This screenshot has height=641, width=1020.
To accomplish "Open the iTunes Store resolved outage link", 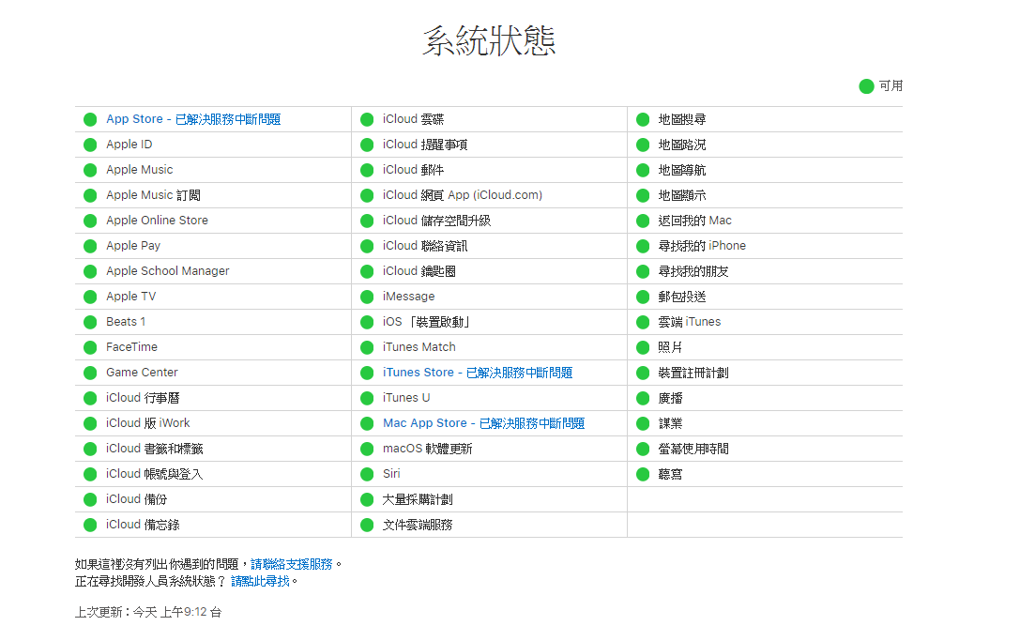I will point(478,373).
